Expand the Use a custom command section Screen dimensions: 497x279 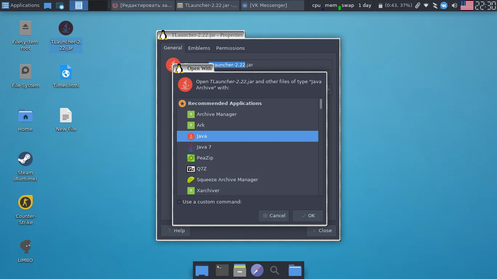coord(179,202)
